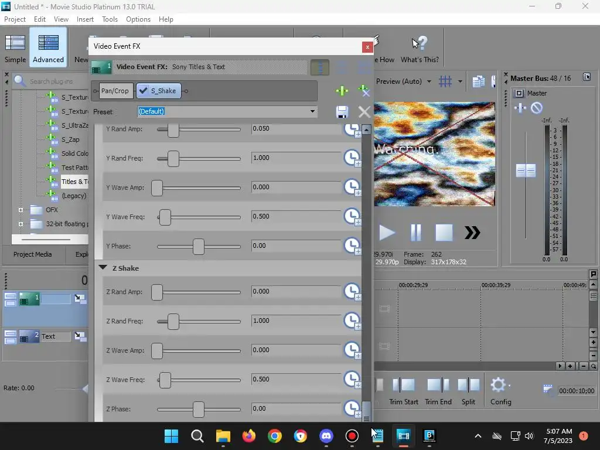Click the Master volume fader
This screenshot has width=600, height=450.
point(526,171)
